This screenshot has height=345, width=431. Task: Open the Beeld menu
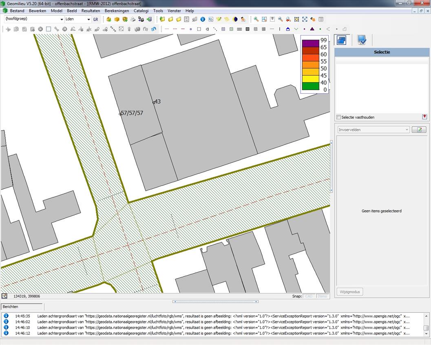[x=72, y=11]
